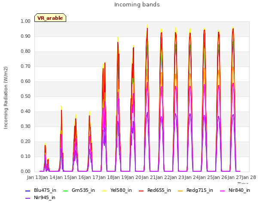Click the VR_arable annotation box
Image resolution: width=275 pixels, height=206 pixels.
[x=50, y=18]
